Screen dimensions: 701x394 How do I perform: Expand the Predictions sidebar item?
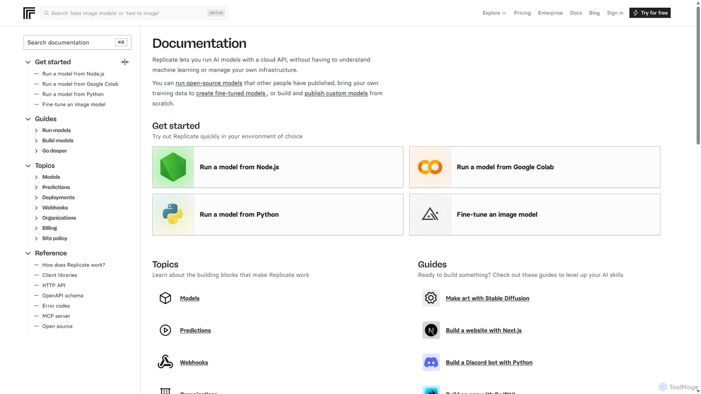[x=36, y=187]
